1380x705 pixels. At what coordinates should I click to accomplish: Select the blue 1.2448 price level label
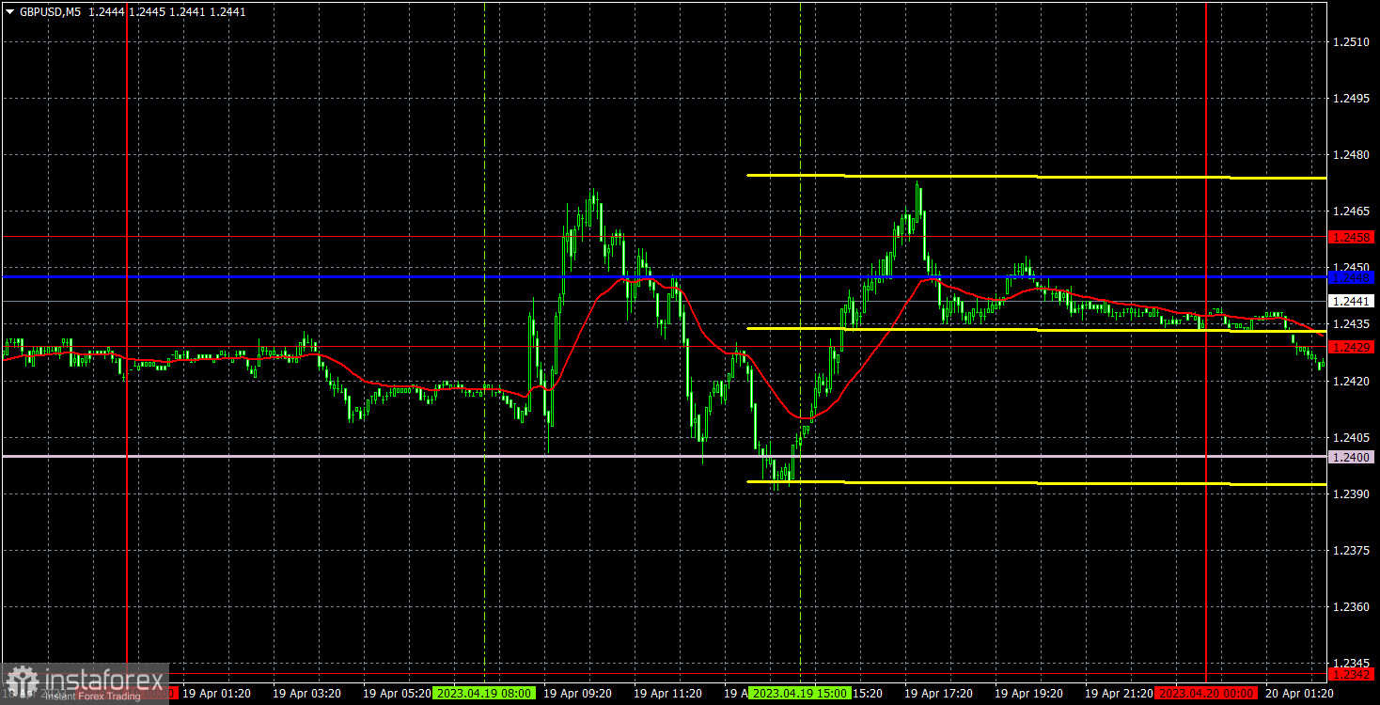1353,277
